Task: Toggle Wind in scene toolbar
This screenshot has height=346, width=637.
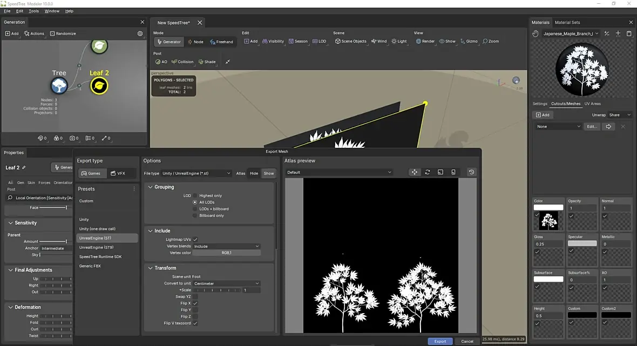Action: [379, 42]
